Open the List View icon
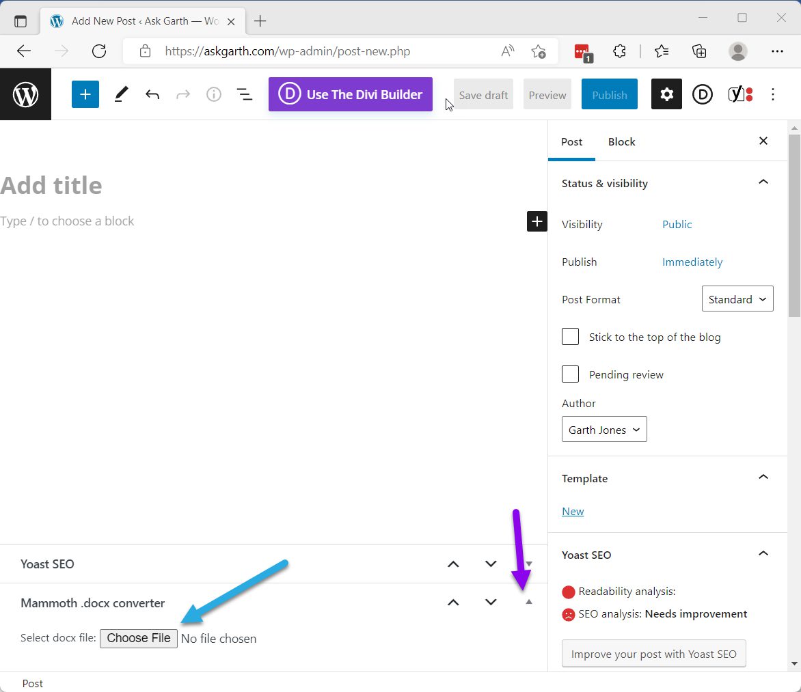This screenshot has height=692, width=801. (245, 94)
